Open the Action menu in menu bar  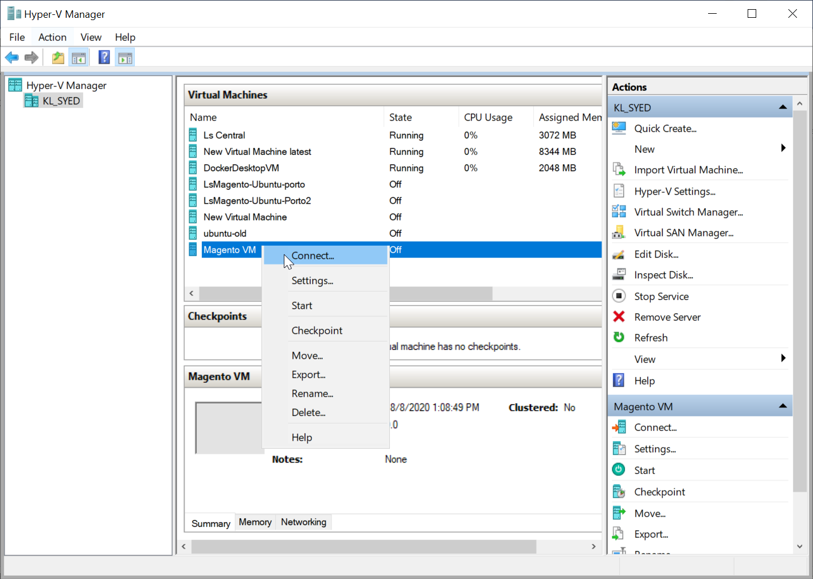(x=52, y=37)
